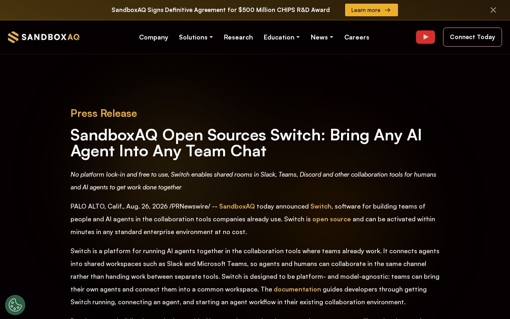Click the Learn more banner button
The width and height of the screenshot is (510, 319).
coord(371,10)
